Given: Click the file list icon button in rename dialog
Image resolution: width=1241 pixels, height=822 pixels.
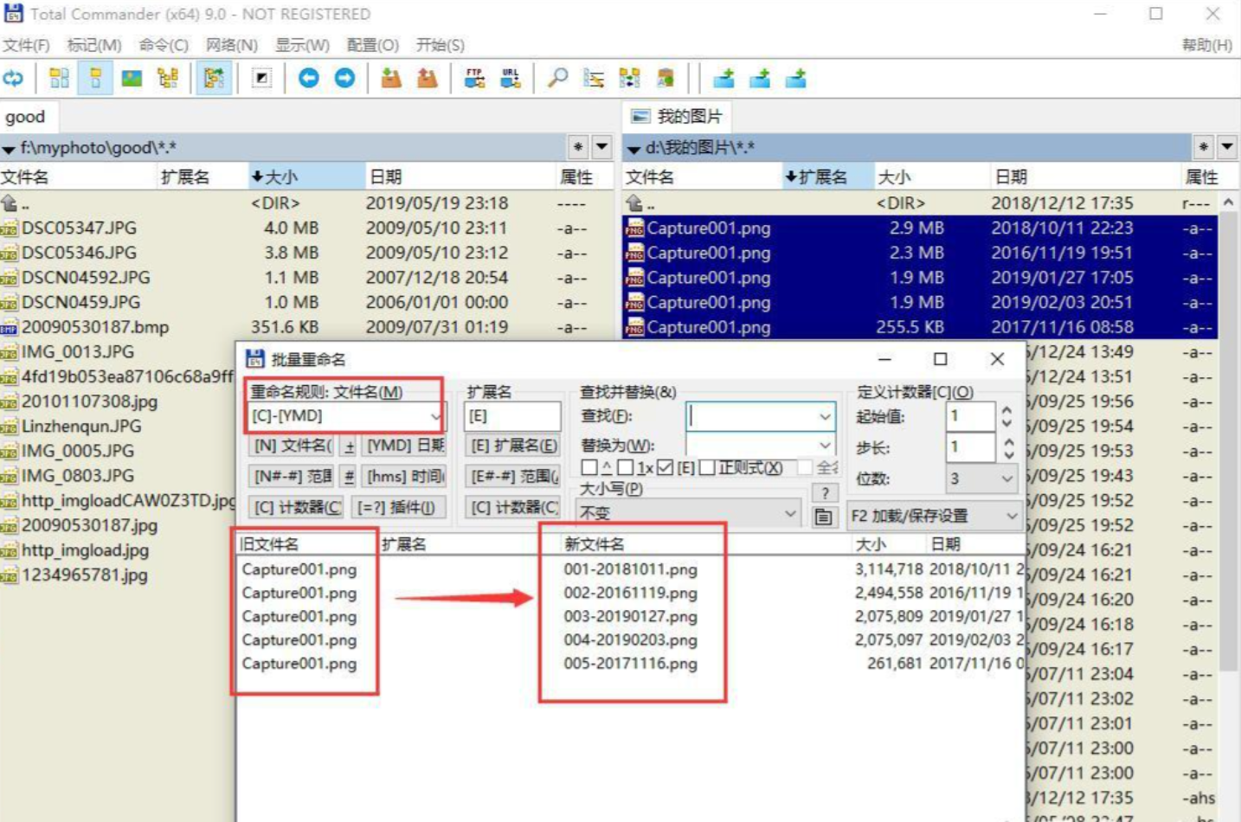Looking at the screenshot, I should (824, 517).
